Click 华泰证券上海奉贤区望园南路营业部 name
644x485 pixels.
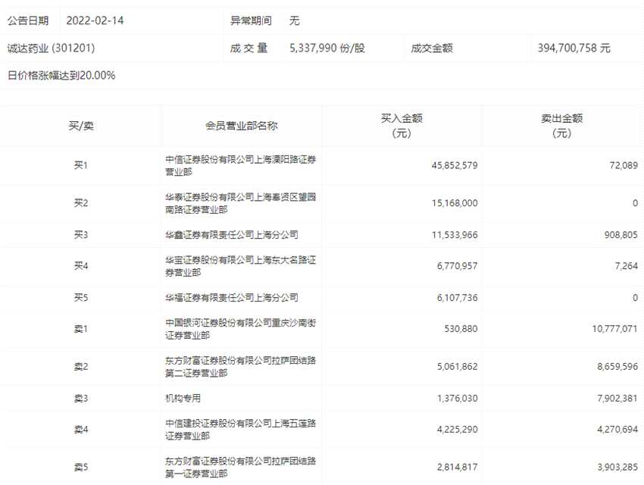pyautogui.click(x=241, y=203)
